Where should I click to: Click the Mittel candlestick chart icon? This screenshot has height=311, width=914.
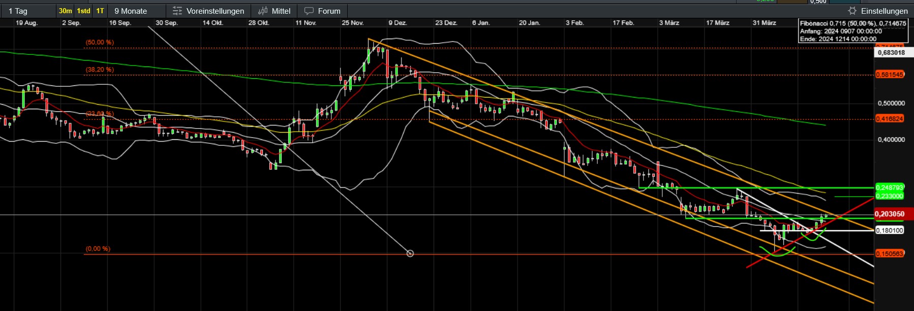(x=263, y=11)
